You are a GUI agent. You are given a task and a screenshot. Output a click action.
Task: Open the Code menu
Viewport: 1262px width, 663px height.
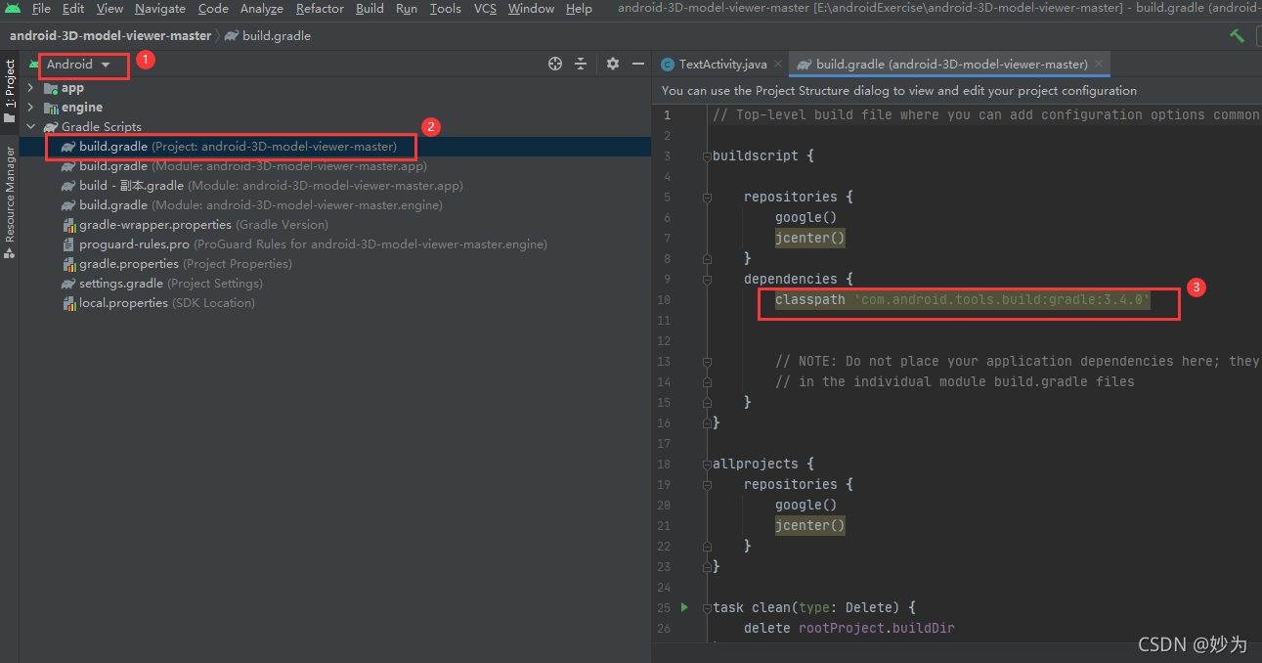213,9
